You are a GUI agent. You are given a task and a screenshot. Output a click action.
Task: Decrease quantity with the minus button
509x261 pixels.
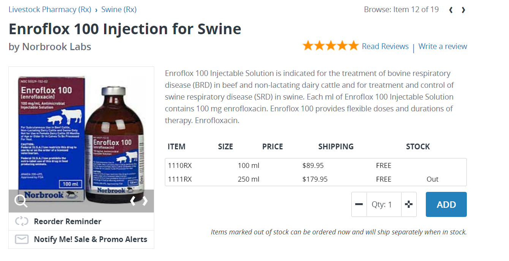(x=359, y=204)
